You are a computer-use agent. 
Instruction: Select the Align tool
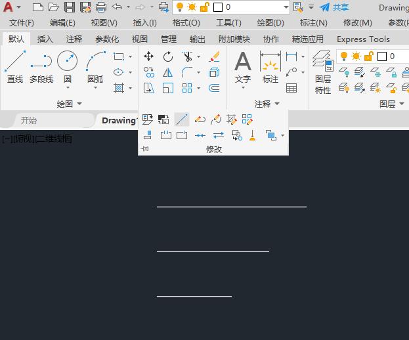[x=148, y=135]
